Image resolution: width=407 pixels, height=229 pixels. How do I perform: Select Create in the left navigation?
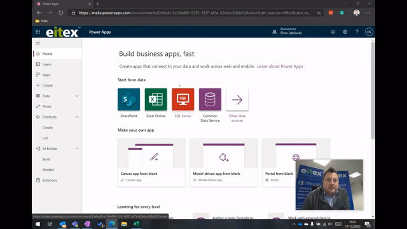tap(57, 85)
